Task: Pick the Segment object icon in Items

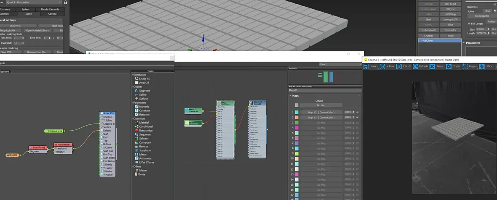Action: click(x=136, y=90)
